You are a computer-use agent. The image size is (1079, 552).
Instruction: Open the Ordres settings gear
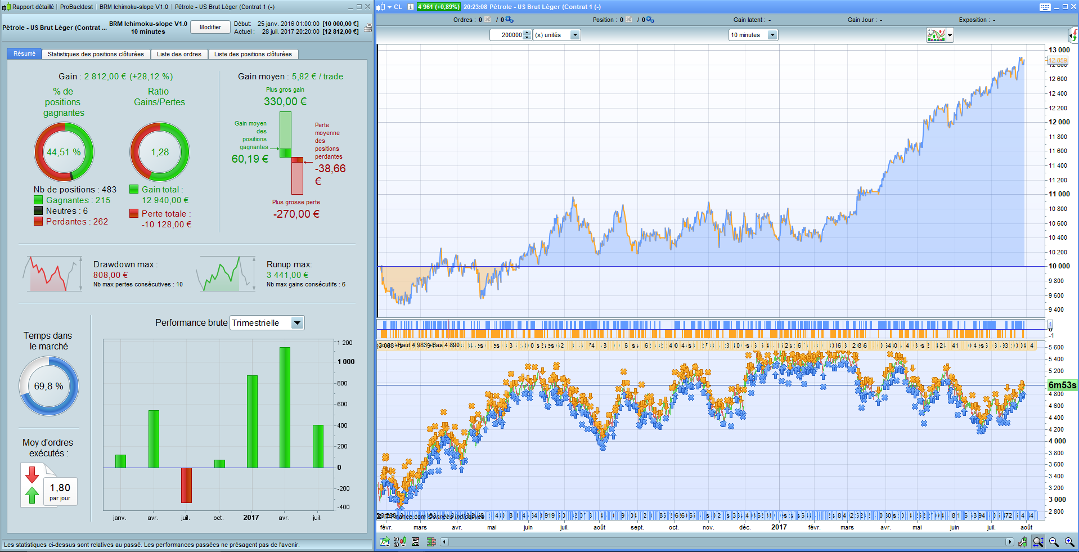pos(509,20)
